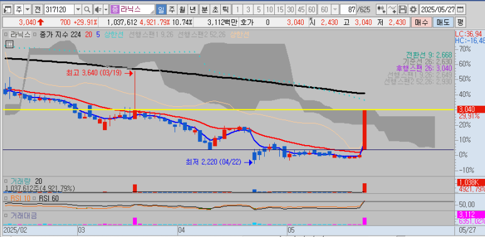Expand the stock code 317120 dropdown

coord(78,9)
